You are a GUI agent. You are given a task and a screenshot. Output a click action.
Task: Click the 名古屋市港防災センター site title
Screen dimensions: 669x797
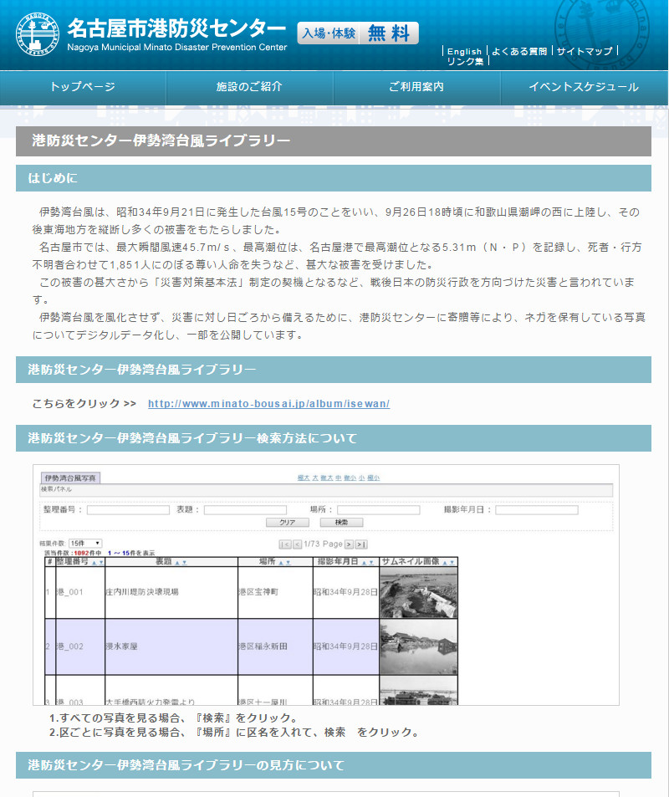tap(176, 28)
